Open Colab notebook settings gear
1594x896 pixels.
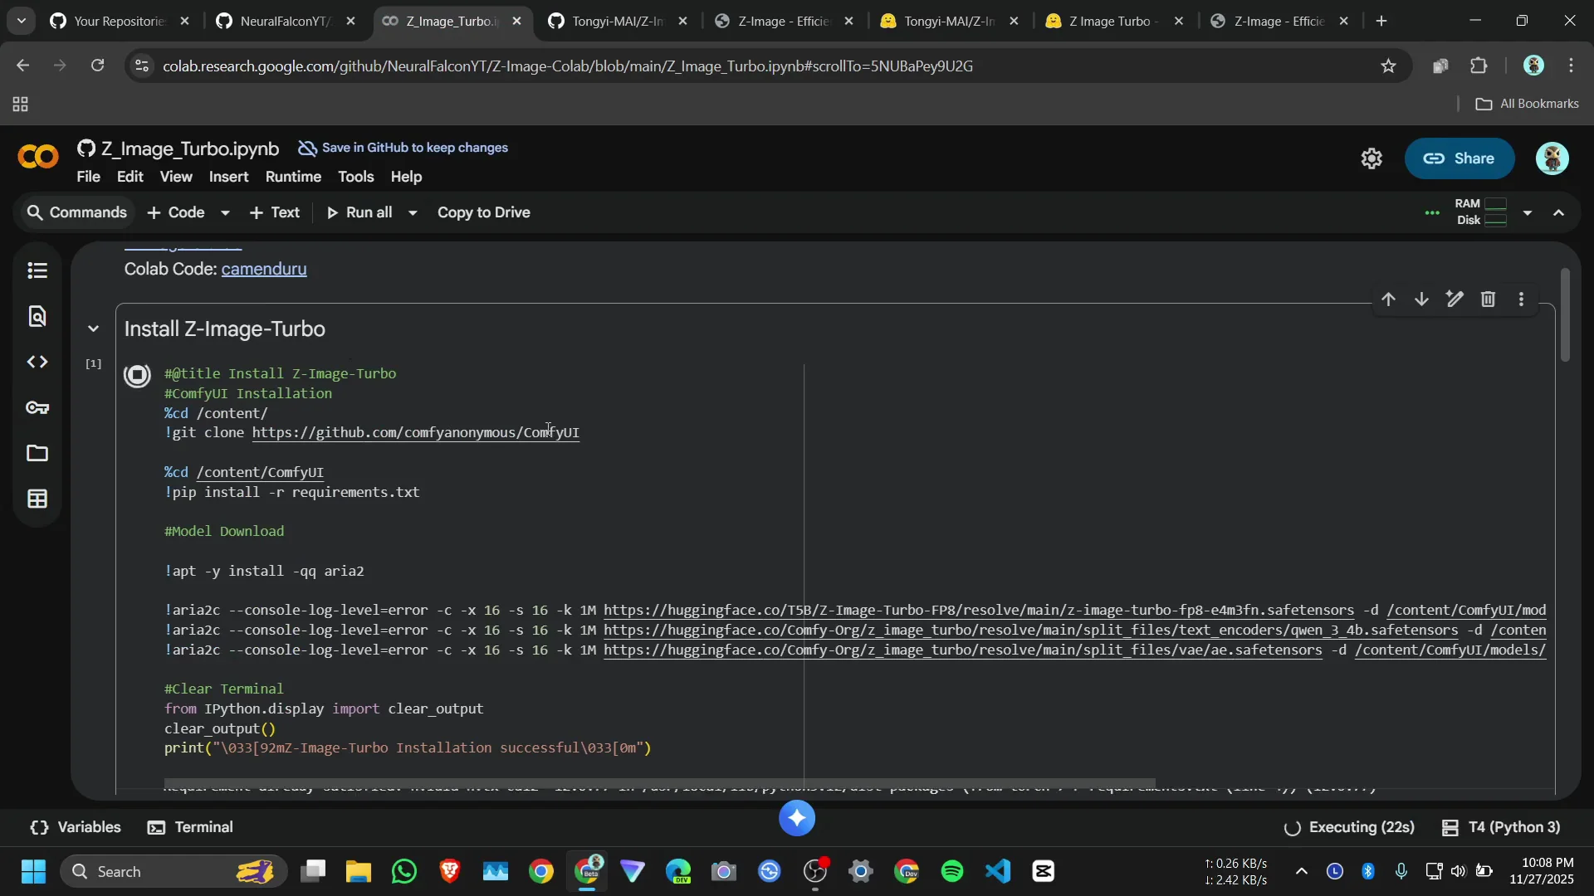1372,158
